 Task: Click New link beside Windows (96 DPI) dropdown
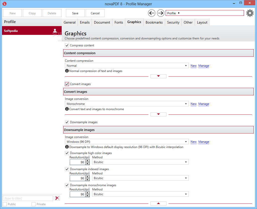click(x=194, y=142)
